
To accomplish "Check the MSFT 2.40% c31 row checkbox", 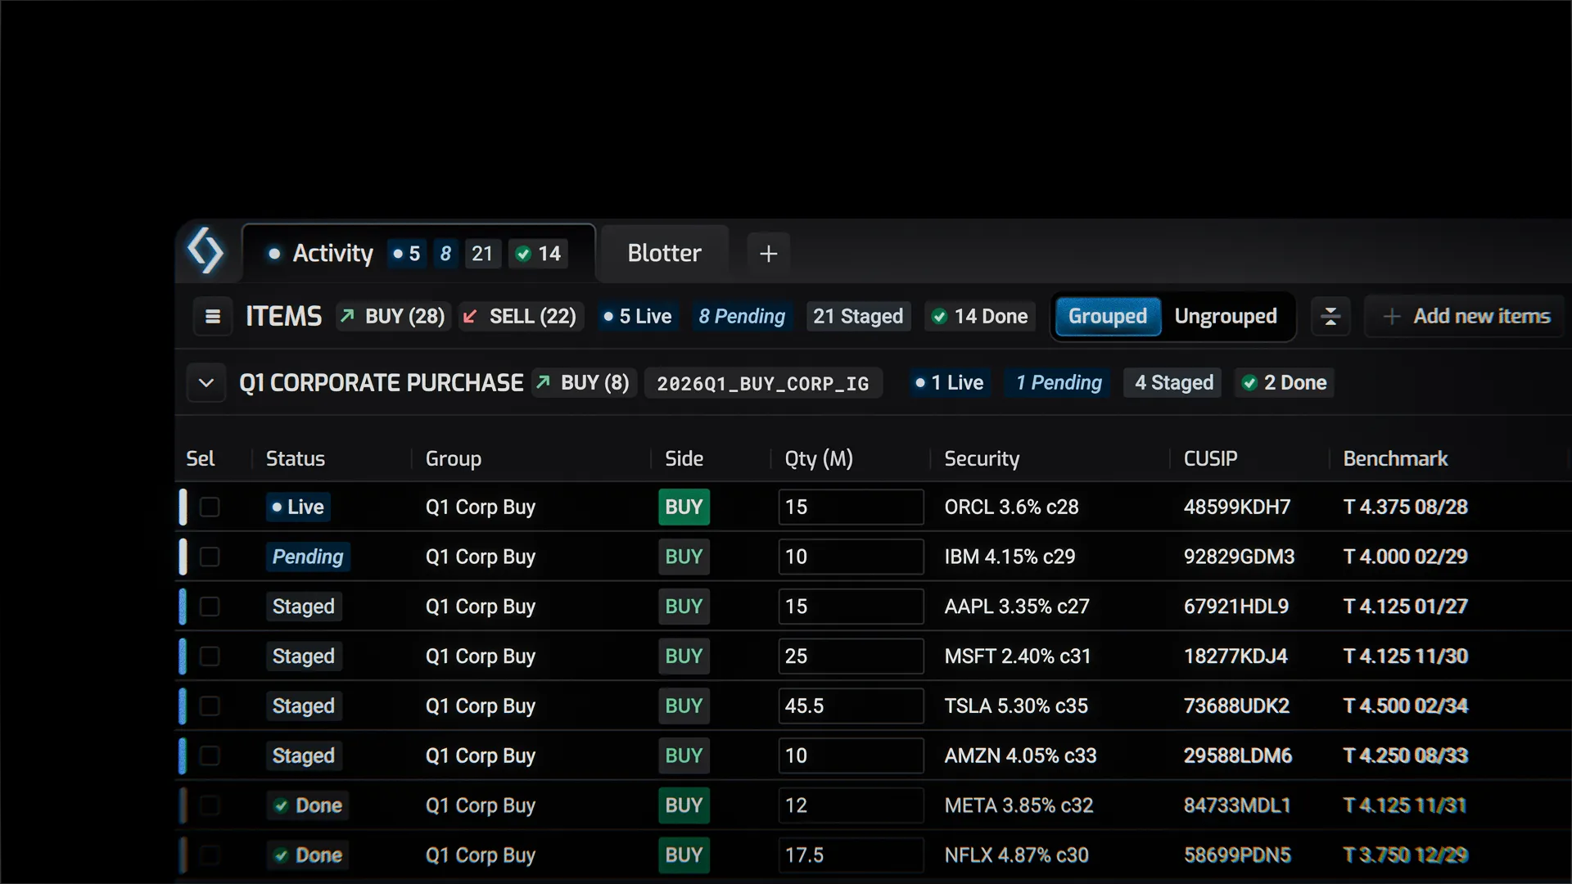I will [210, 656].
